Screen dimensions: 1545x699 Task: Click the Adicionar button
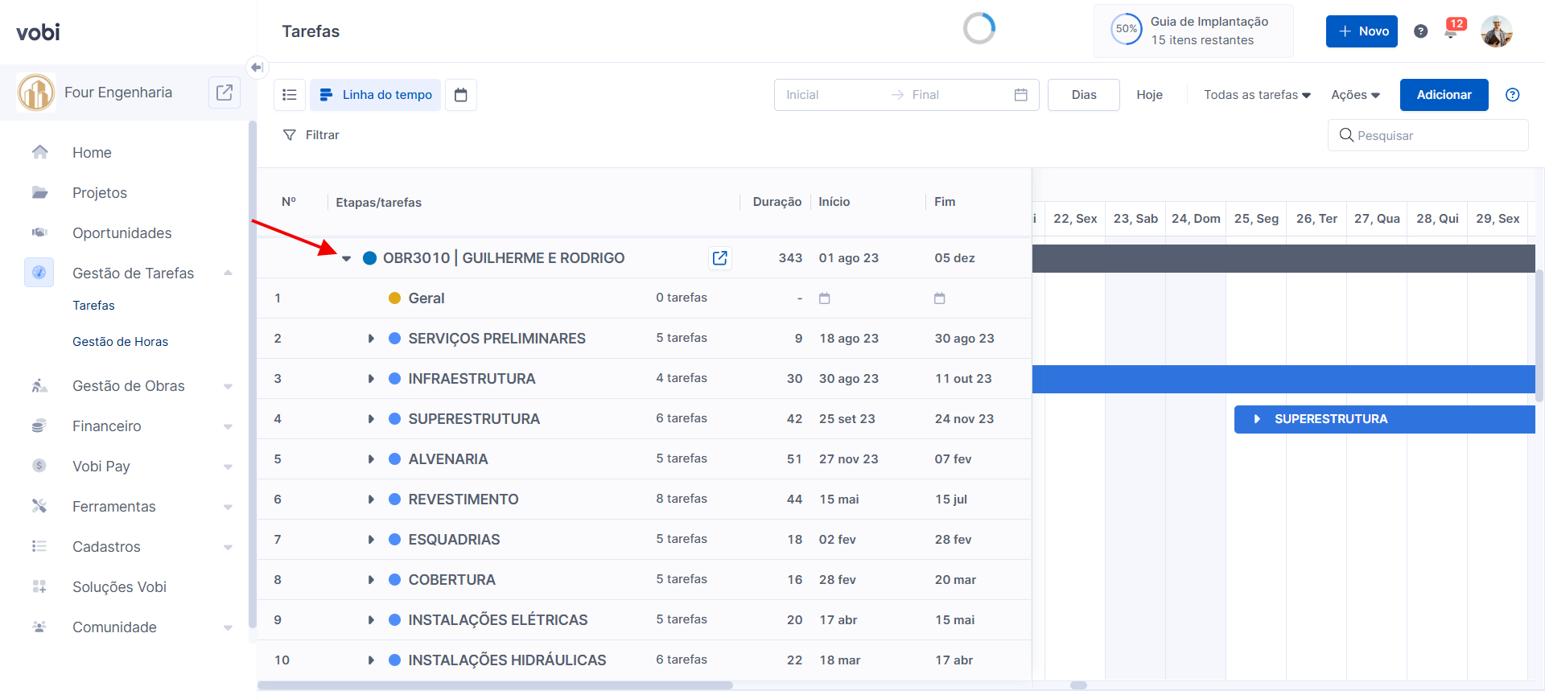click(x=1444, y=95)
